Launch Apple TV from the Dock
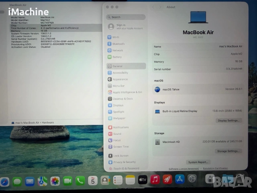The image size is (257, 193). [143, 180]
